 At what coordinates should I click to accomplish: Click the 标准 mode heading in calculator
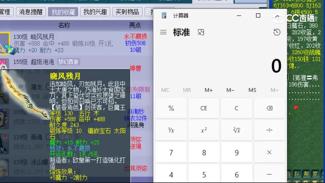pos(181,32)
